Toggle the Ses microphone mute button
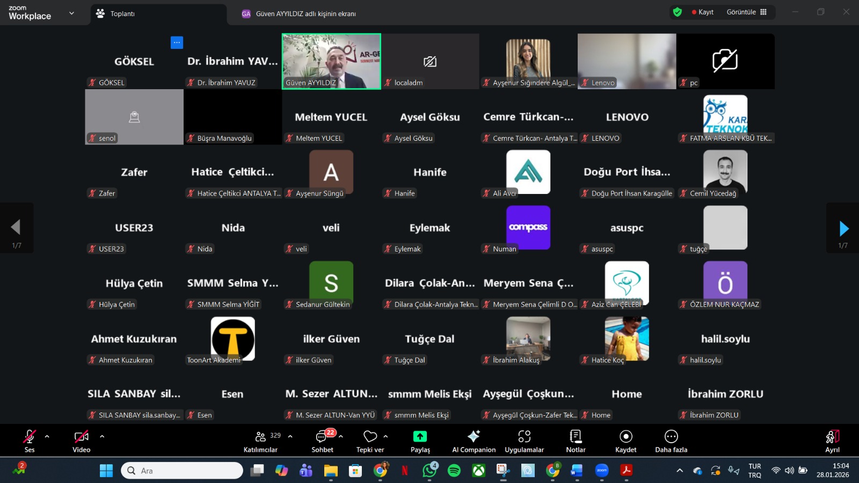859x483 pixels. (30, 436)
